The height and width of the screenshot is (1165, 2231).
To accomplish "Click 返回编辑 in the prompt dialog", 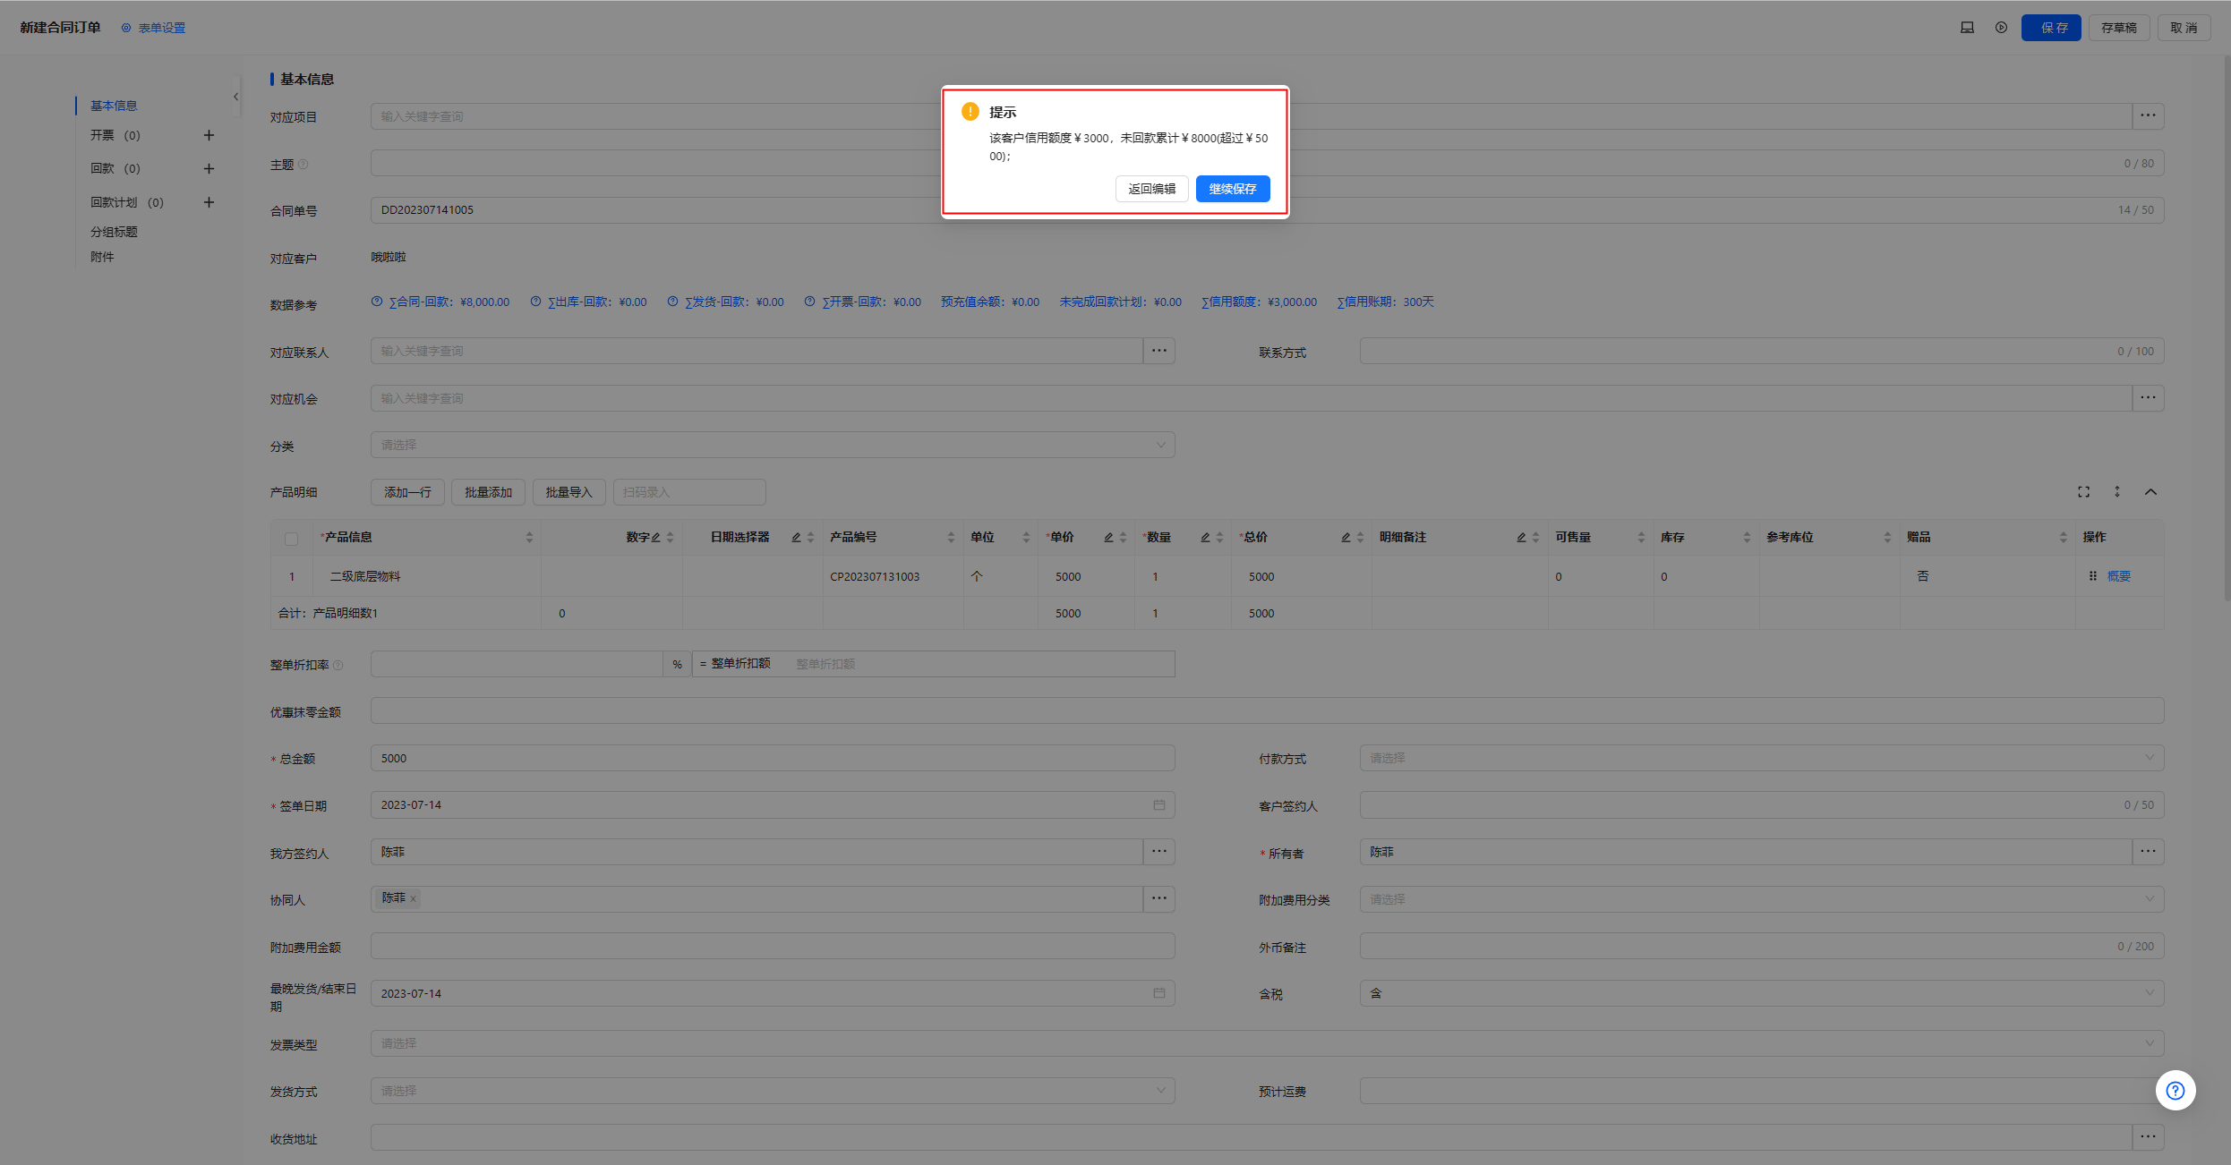I will pyautogui.click(x=1151, y=189).
